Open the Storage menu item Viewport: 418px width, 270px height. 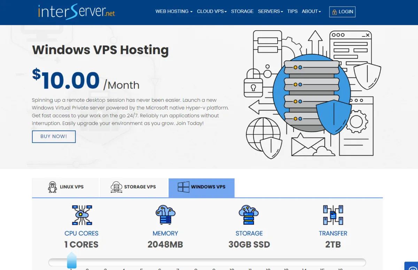(242, 11)
